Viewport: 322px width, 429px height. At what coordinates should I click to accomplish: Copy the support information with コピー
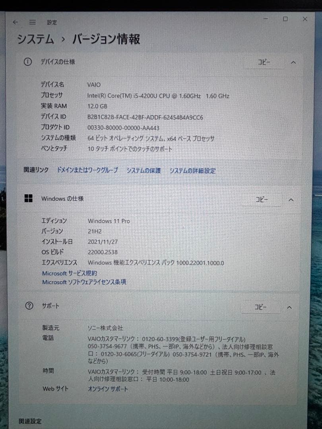261,307
